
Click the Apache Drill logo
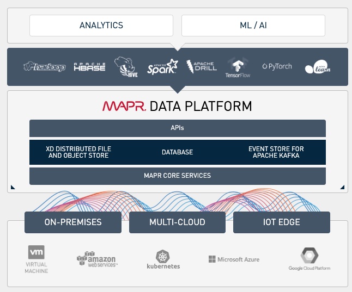[x=202, y=66]
